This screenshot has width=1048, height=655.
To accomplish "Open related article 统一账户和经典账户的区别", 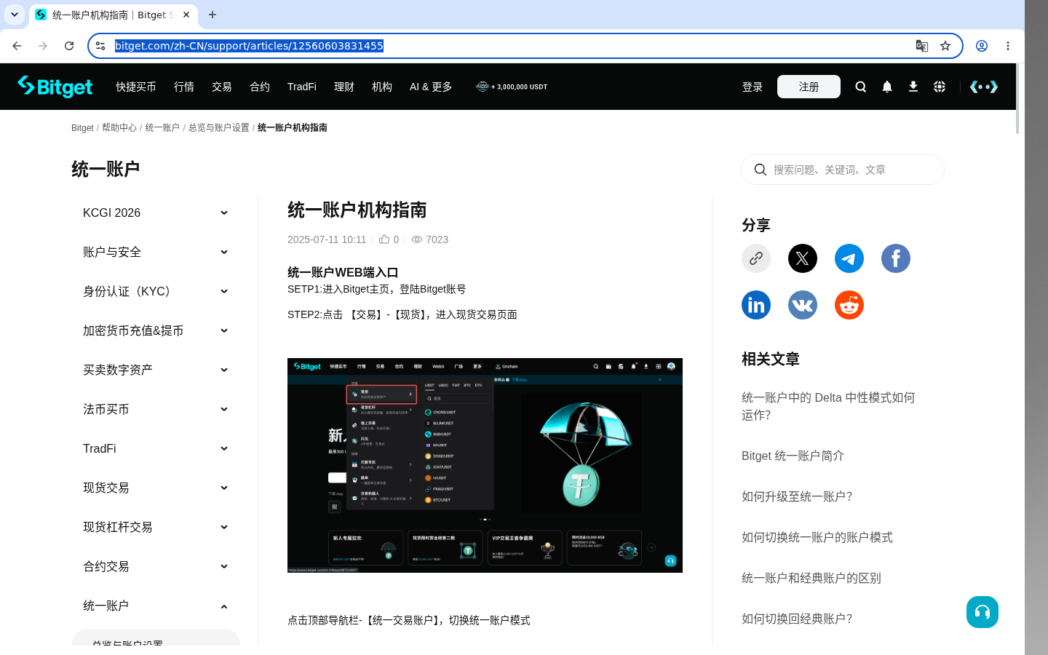I will 811,578.
